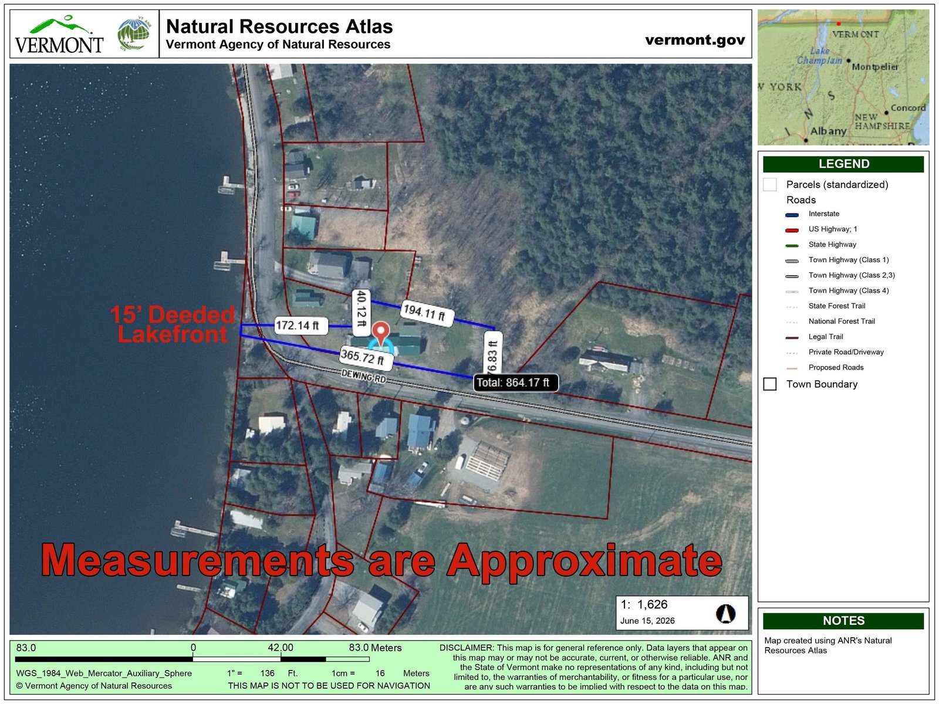Click the Vermont overview inset map
The width and height of the screenshot is (939, 704).
(x=843, y=77)
